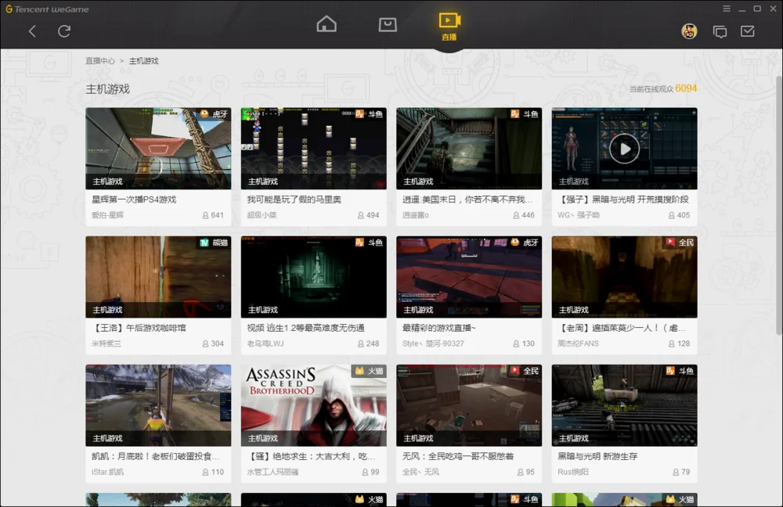Click the 虎牙 badge on 最精彩的游戏直播 stream
783x507 pixels.
525,243
